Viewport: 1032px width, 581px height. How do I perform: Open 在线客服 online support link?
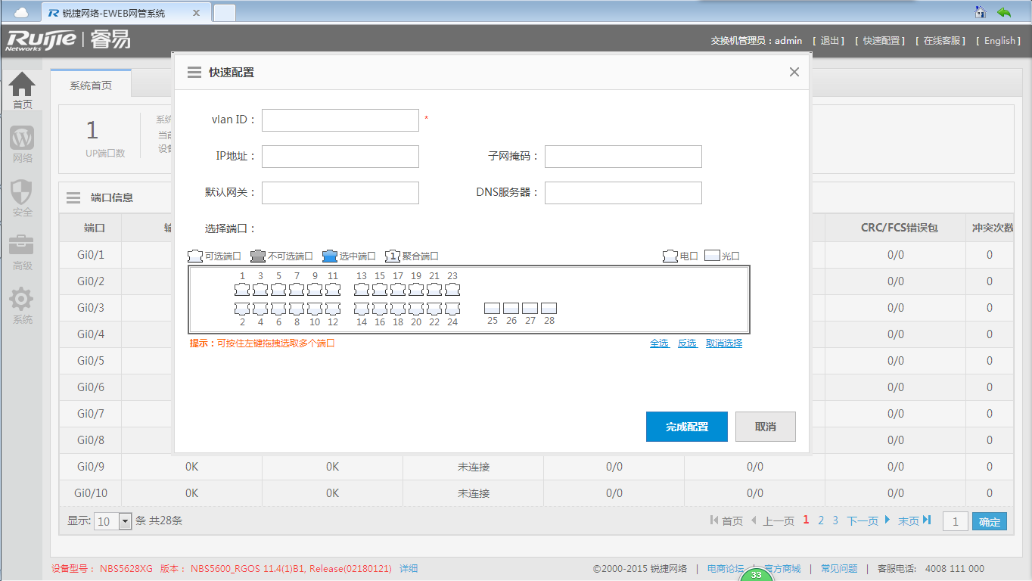point(941,41)
